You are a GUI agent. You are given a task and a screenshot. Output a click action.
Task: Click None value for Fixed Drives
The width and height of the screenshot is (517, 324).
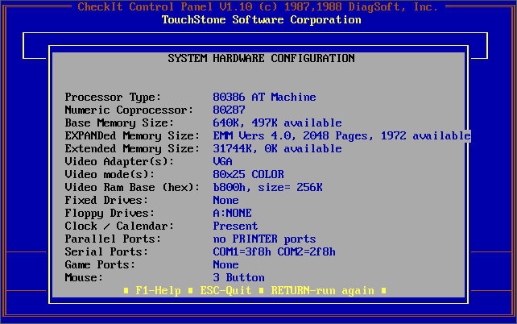(x=225, y=200)
